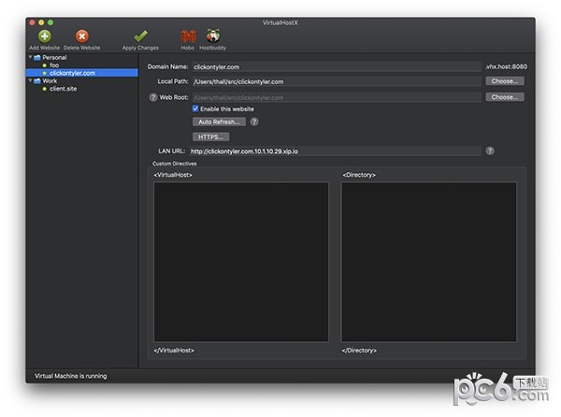Click the Custom Directives label
This screenshot has width=561, height=417.
tap(175, 164)
